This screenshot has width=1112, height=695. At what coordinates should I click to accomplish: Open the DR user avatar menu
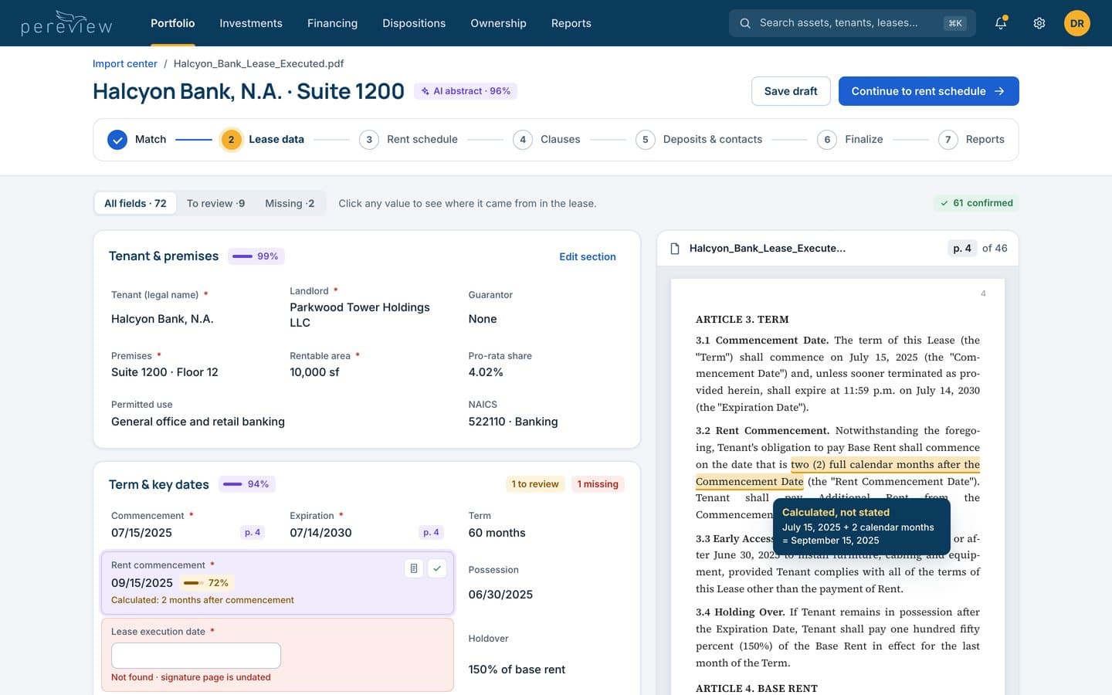[1077, 23]
